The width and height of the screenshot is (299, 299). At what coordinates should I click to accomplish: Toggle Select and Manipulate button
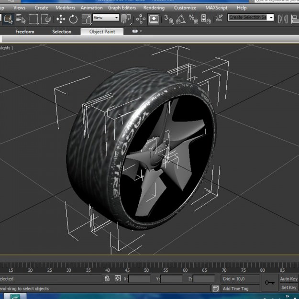tap(141, 19)
